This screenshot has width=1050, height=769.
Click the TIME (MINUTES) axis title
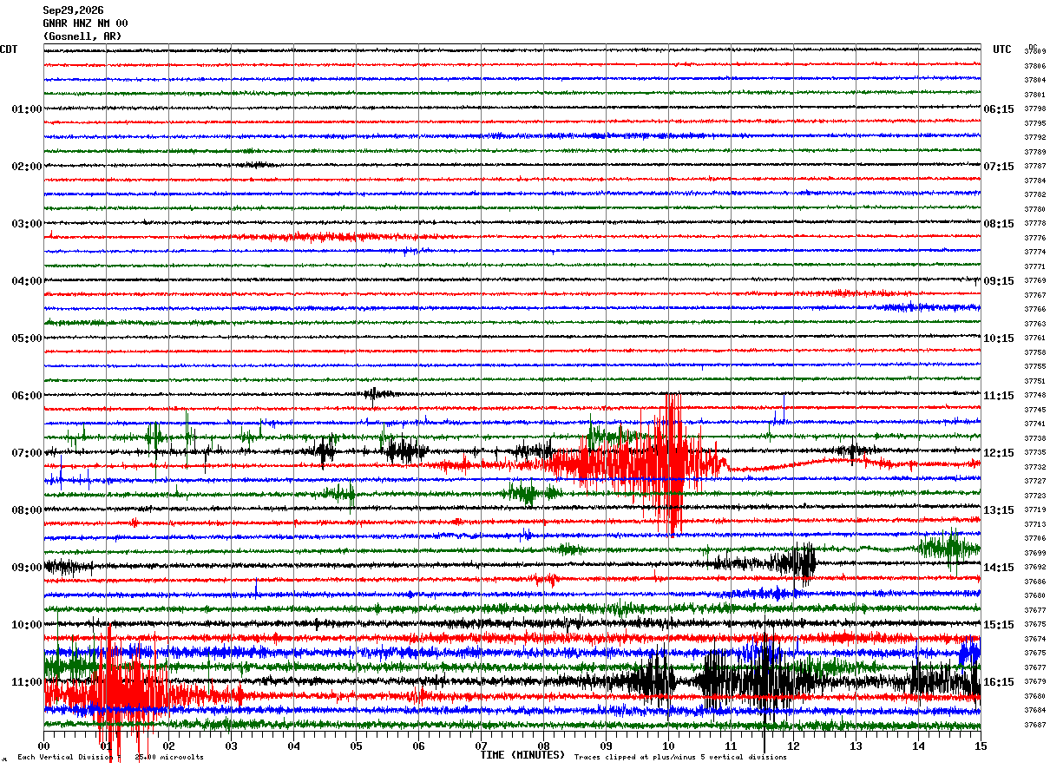point(522,755)
